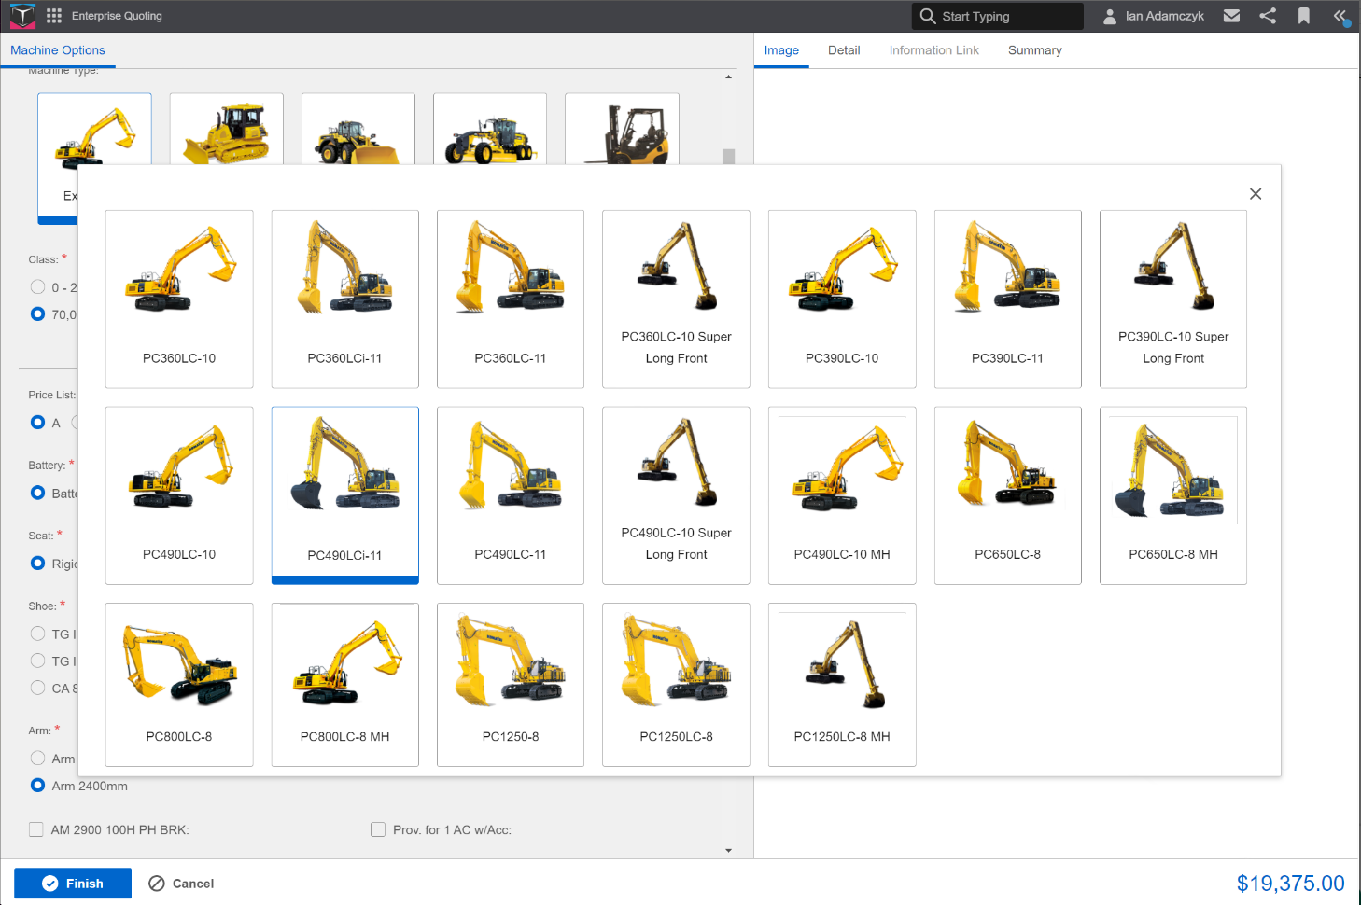This screenshot has height=905, width=1361.
Task: Choose PC490LC-10 Super Long Front
Action: (676, 495)
